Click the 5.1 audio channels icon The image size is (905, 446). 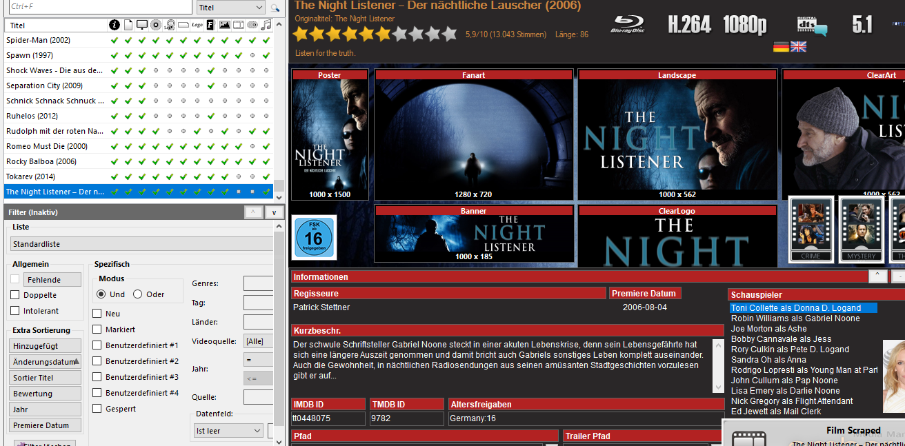click(x=862, y=25)
